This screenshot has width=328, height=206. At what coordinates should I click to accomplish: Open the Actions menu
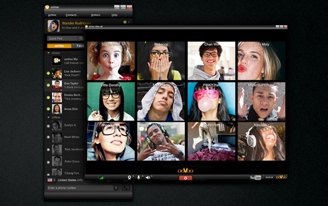pyautogui.click(x=95, y=15)
